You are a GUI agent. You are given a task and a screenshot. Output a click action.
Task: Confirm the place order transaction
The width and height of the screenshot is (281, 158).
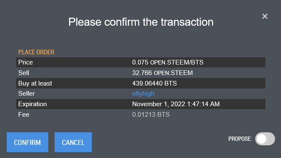(x=28, y=142)
